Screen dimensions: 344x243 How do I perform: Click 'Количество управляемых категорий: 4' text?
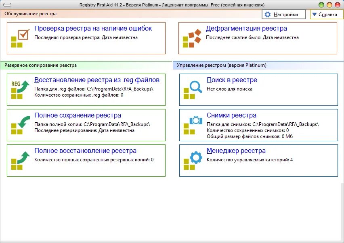[250, 160]
